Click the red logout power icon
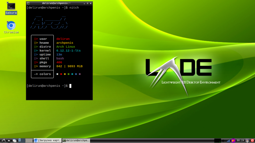This screenshot has width=255, height=143. pos(252,140)
